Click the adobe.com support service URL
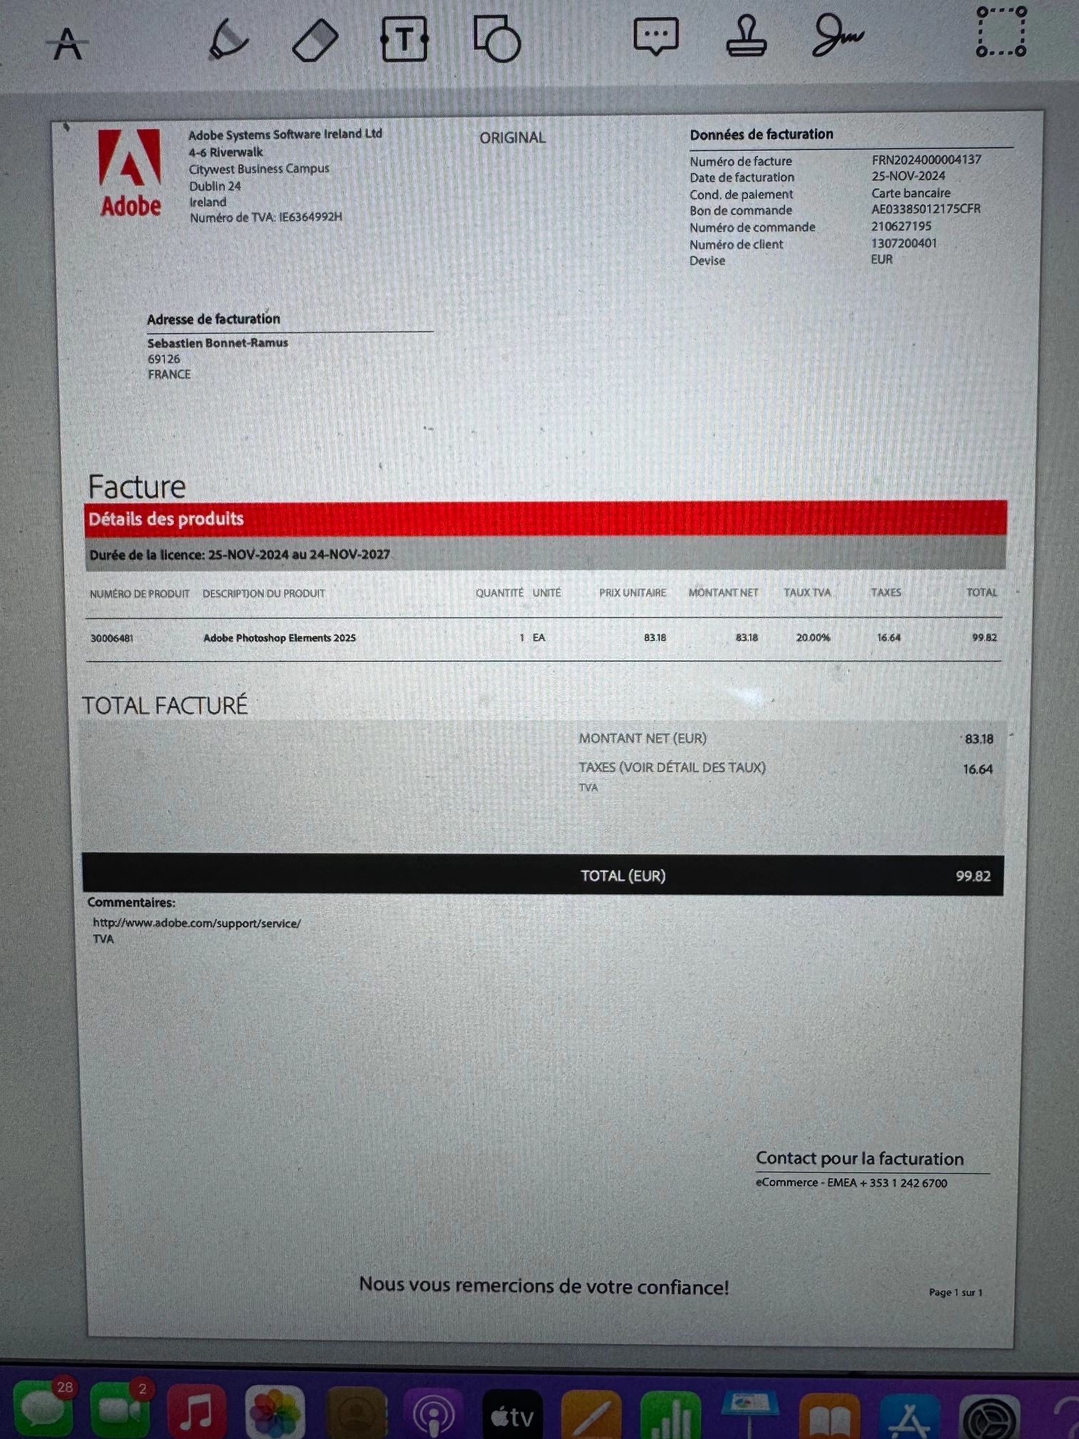Screen dimensions: 1079x1439 coord(196,923)
